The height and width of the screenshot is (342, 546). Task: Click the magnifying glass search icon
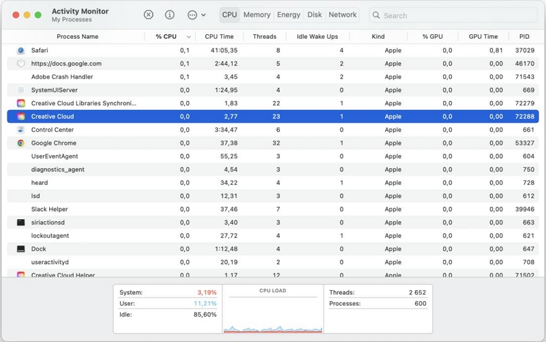coord(376,15)
